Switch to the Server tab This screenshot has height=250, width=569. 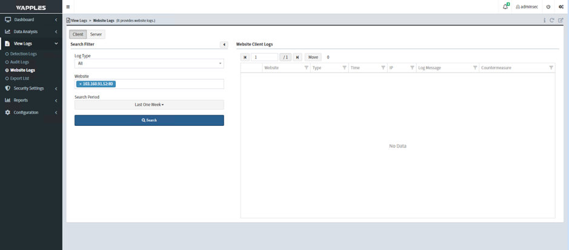(96, 35)
